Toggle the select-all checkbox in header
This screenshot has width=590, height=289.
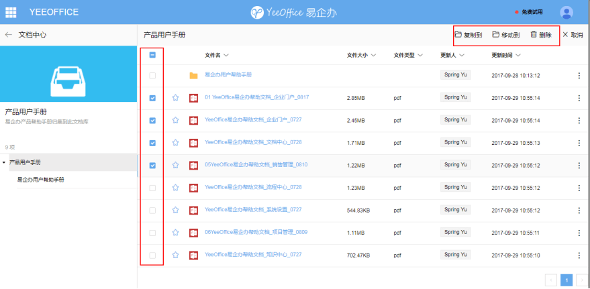coord(152,55)
